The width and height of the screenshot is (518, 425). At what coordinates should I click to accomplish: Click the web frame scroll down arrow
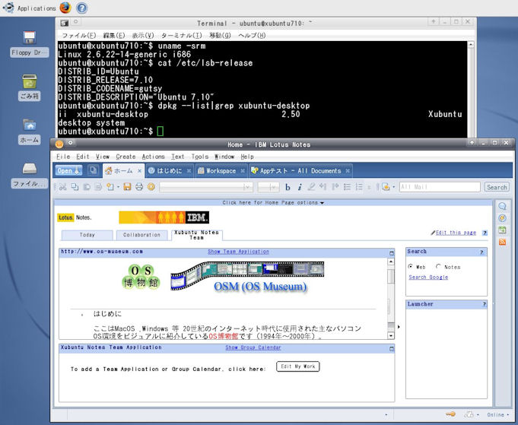[x=390, y=335]
